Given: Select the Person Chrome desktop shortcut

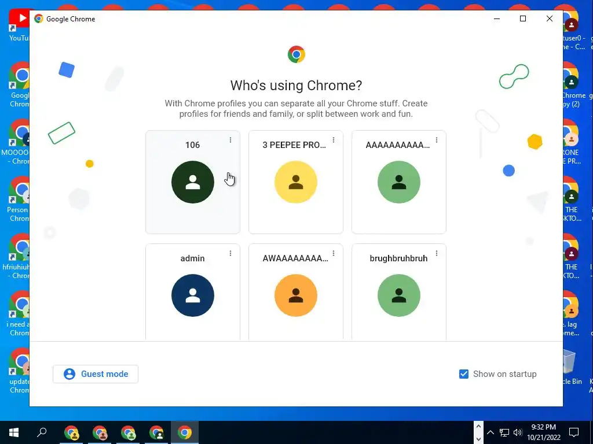Looking at the screenshot, I should click(x=18, y=198).
